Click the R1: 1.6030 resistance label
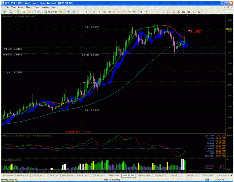234x182 pixels. pos(92,27)
